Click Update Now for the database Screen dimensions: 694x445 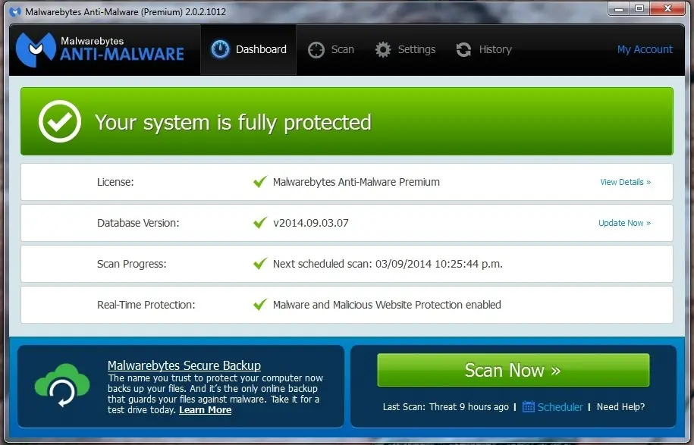coord(624,223)
